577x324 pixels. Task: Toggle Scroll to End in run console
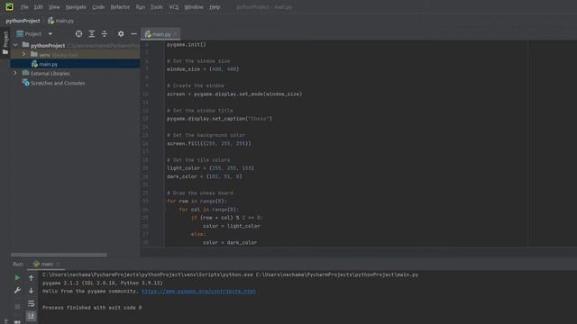32,316
